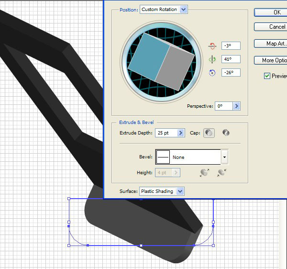Open the Position Custom Rotation dropdown
This screenshot has width=287, height=269.
point(164,10)
